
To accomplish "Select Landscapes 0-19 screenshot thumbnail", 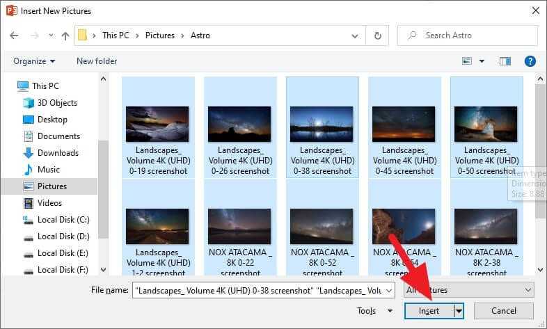I will tap(157, 124).
